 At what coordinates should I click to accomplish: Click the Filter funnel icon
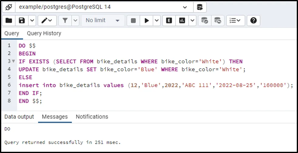[x=65, y=21]
